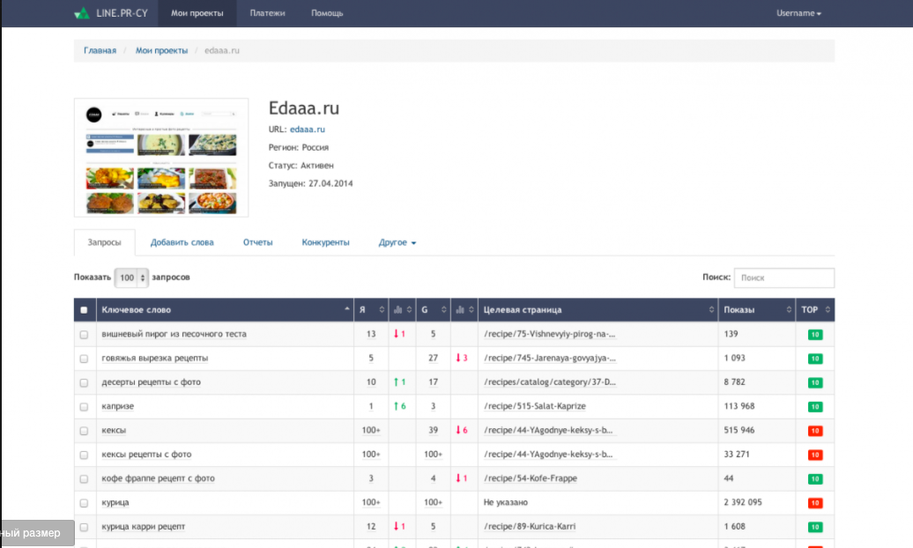Sort by Ключевое слово column
The height and width of the screenshot is (548, 913).
pos(225,310)
